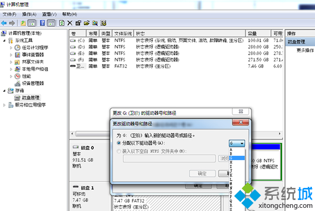Click the Delete X toolbar icon
This screenshot has width=315, height=211.
pyautogui.click(x=70, y=23)
